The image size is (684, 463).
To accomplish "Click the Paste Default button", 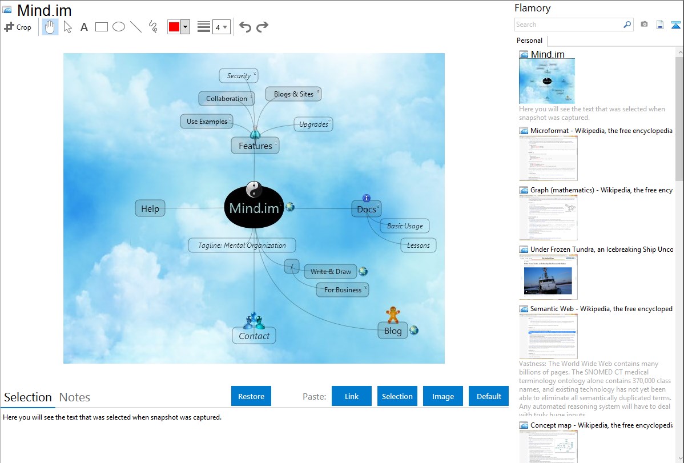I will click(x=489, y=396).
